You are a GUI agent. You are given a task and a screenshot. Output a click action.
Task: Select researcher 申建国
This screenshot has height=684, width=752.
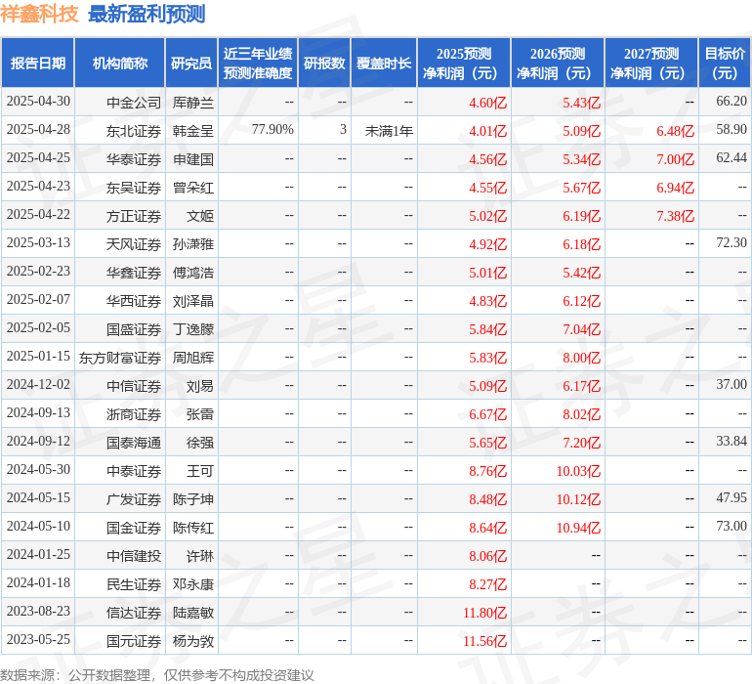pyautogui.click(x=192, y=159)
